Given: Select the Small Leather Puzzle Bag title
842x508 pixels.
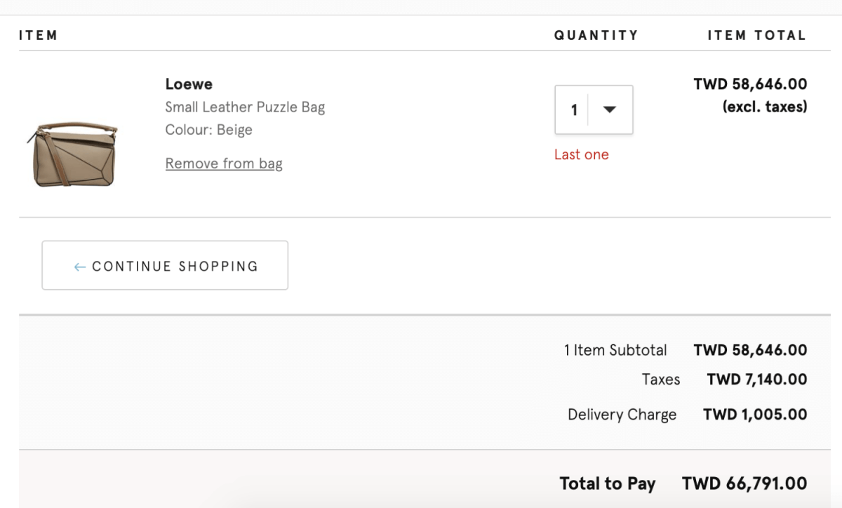Looking at the screenshot, I should pyautogui.click(x=245, y=107).
